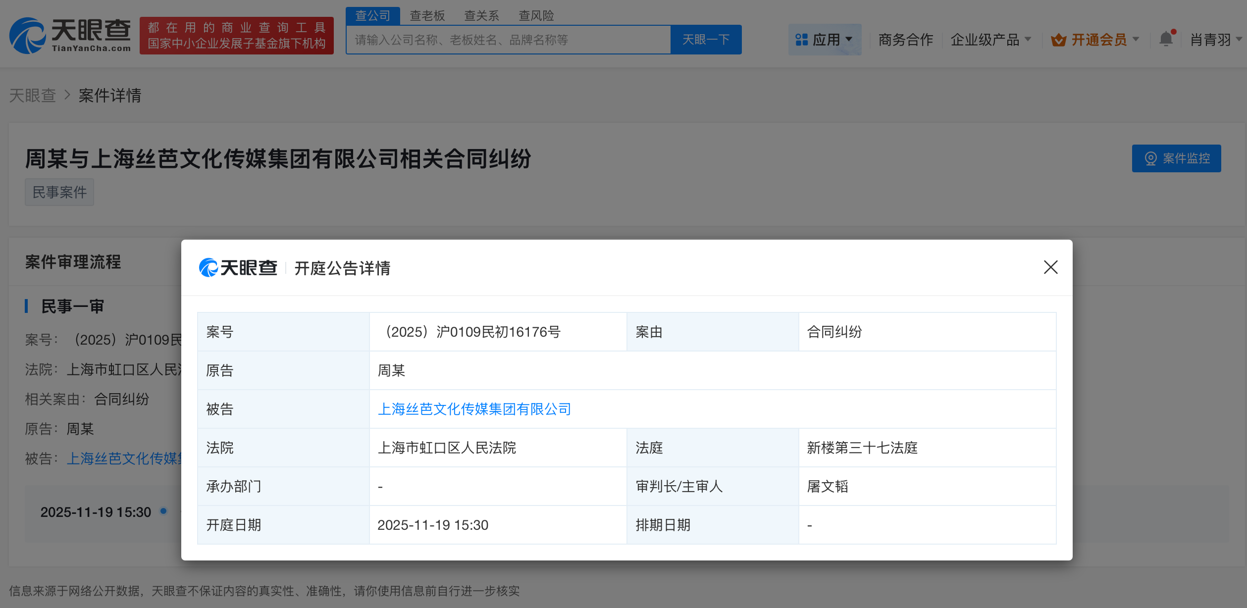Close the 开庭公告详情 modal
Image resolution: width=1247 pixels, height=608 pixels.
point(1051,268)
